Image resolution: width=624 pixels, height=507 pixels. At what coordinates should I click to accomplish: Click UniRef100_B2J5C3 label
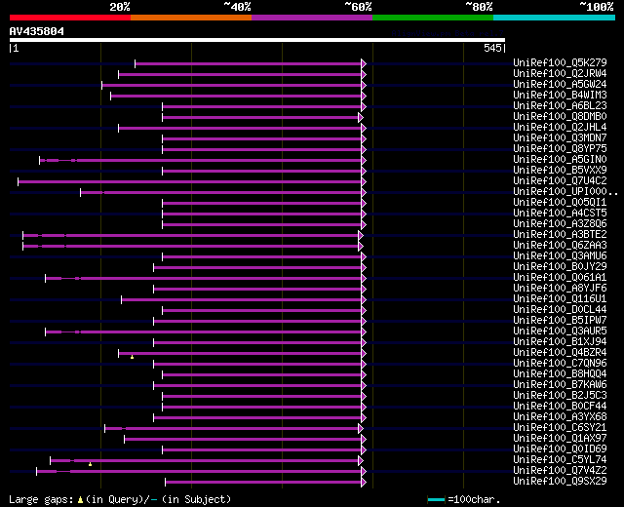tap(560, 396)
